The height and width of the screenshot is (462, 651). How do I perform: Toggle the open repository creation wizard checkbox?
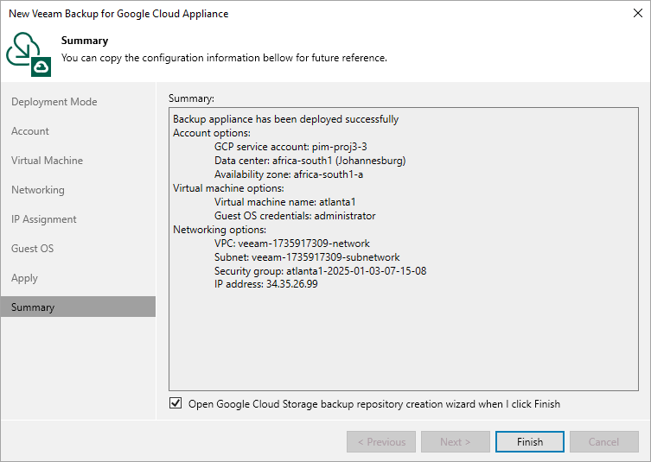pos(176,403)
